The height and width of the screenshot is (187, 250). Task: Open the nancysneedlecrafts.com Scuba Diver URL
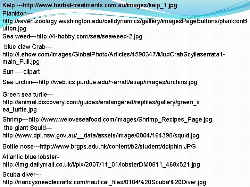[x=104, y=182]
